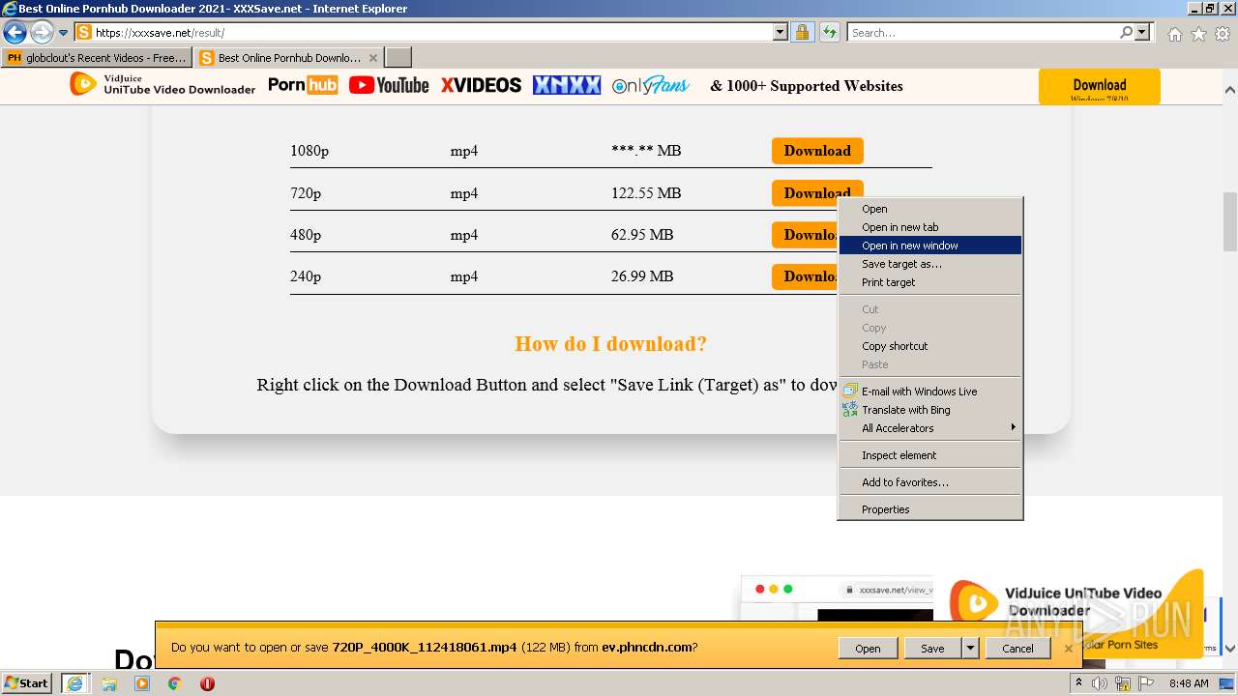Click the XNXX logo in the banner
This screenshot has height=696, width=1238.
click(567, 85)
